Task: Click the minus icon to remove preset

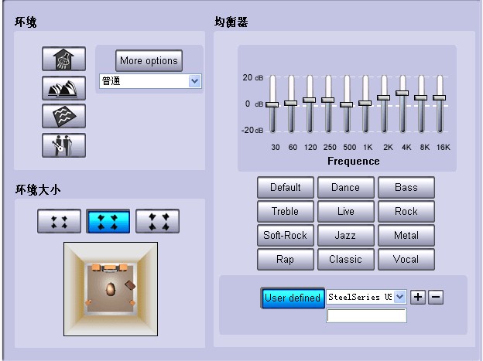Action: (436, 297)
